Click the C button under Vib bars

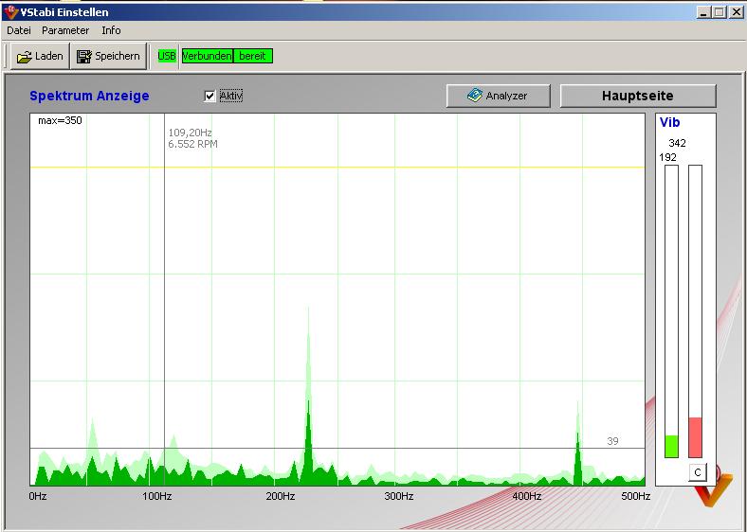698,472
